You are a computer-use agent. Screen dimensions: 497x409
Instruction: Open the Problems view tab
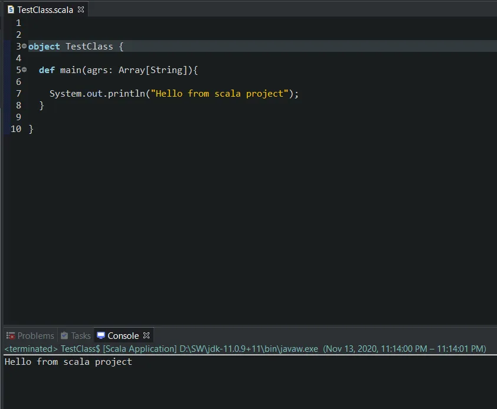(x=31, y=335)
